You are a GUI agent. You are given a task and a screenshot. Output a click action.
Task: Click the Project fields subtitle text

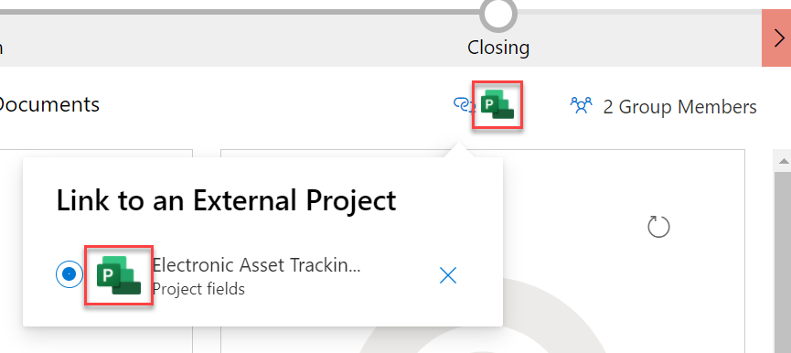point(198,290)
